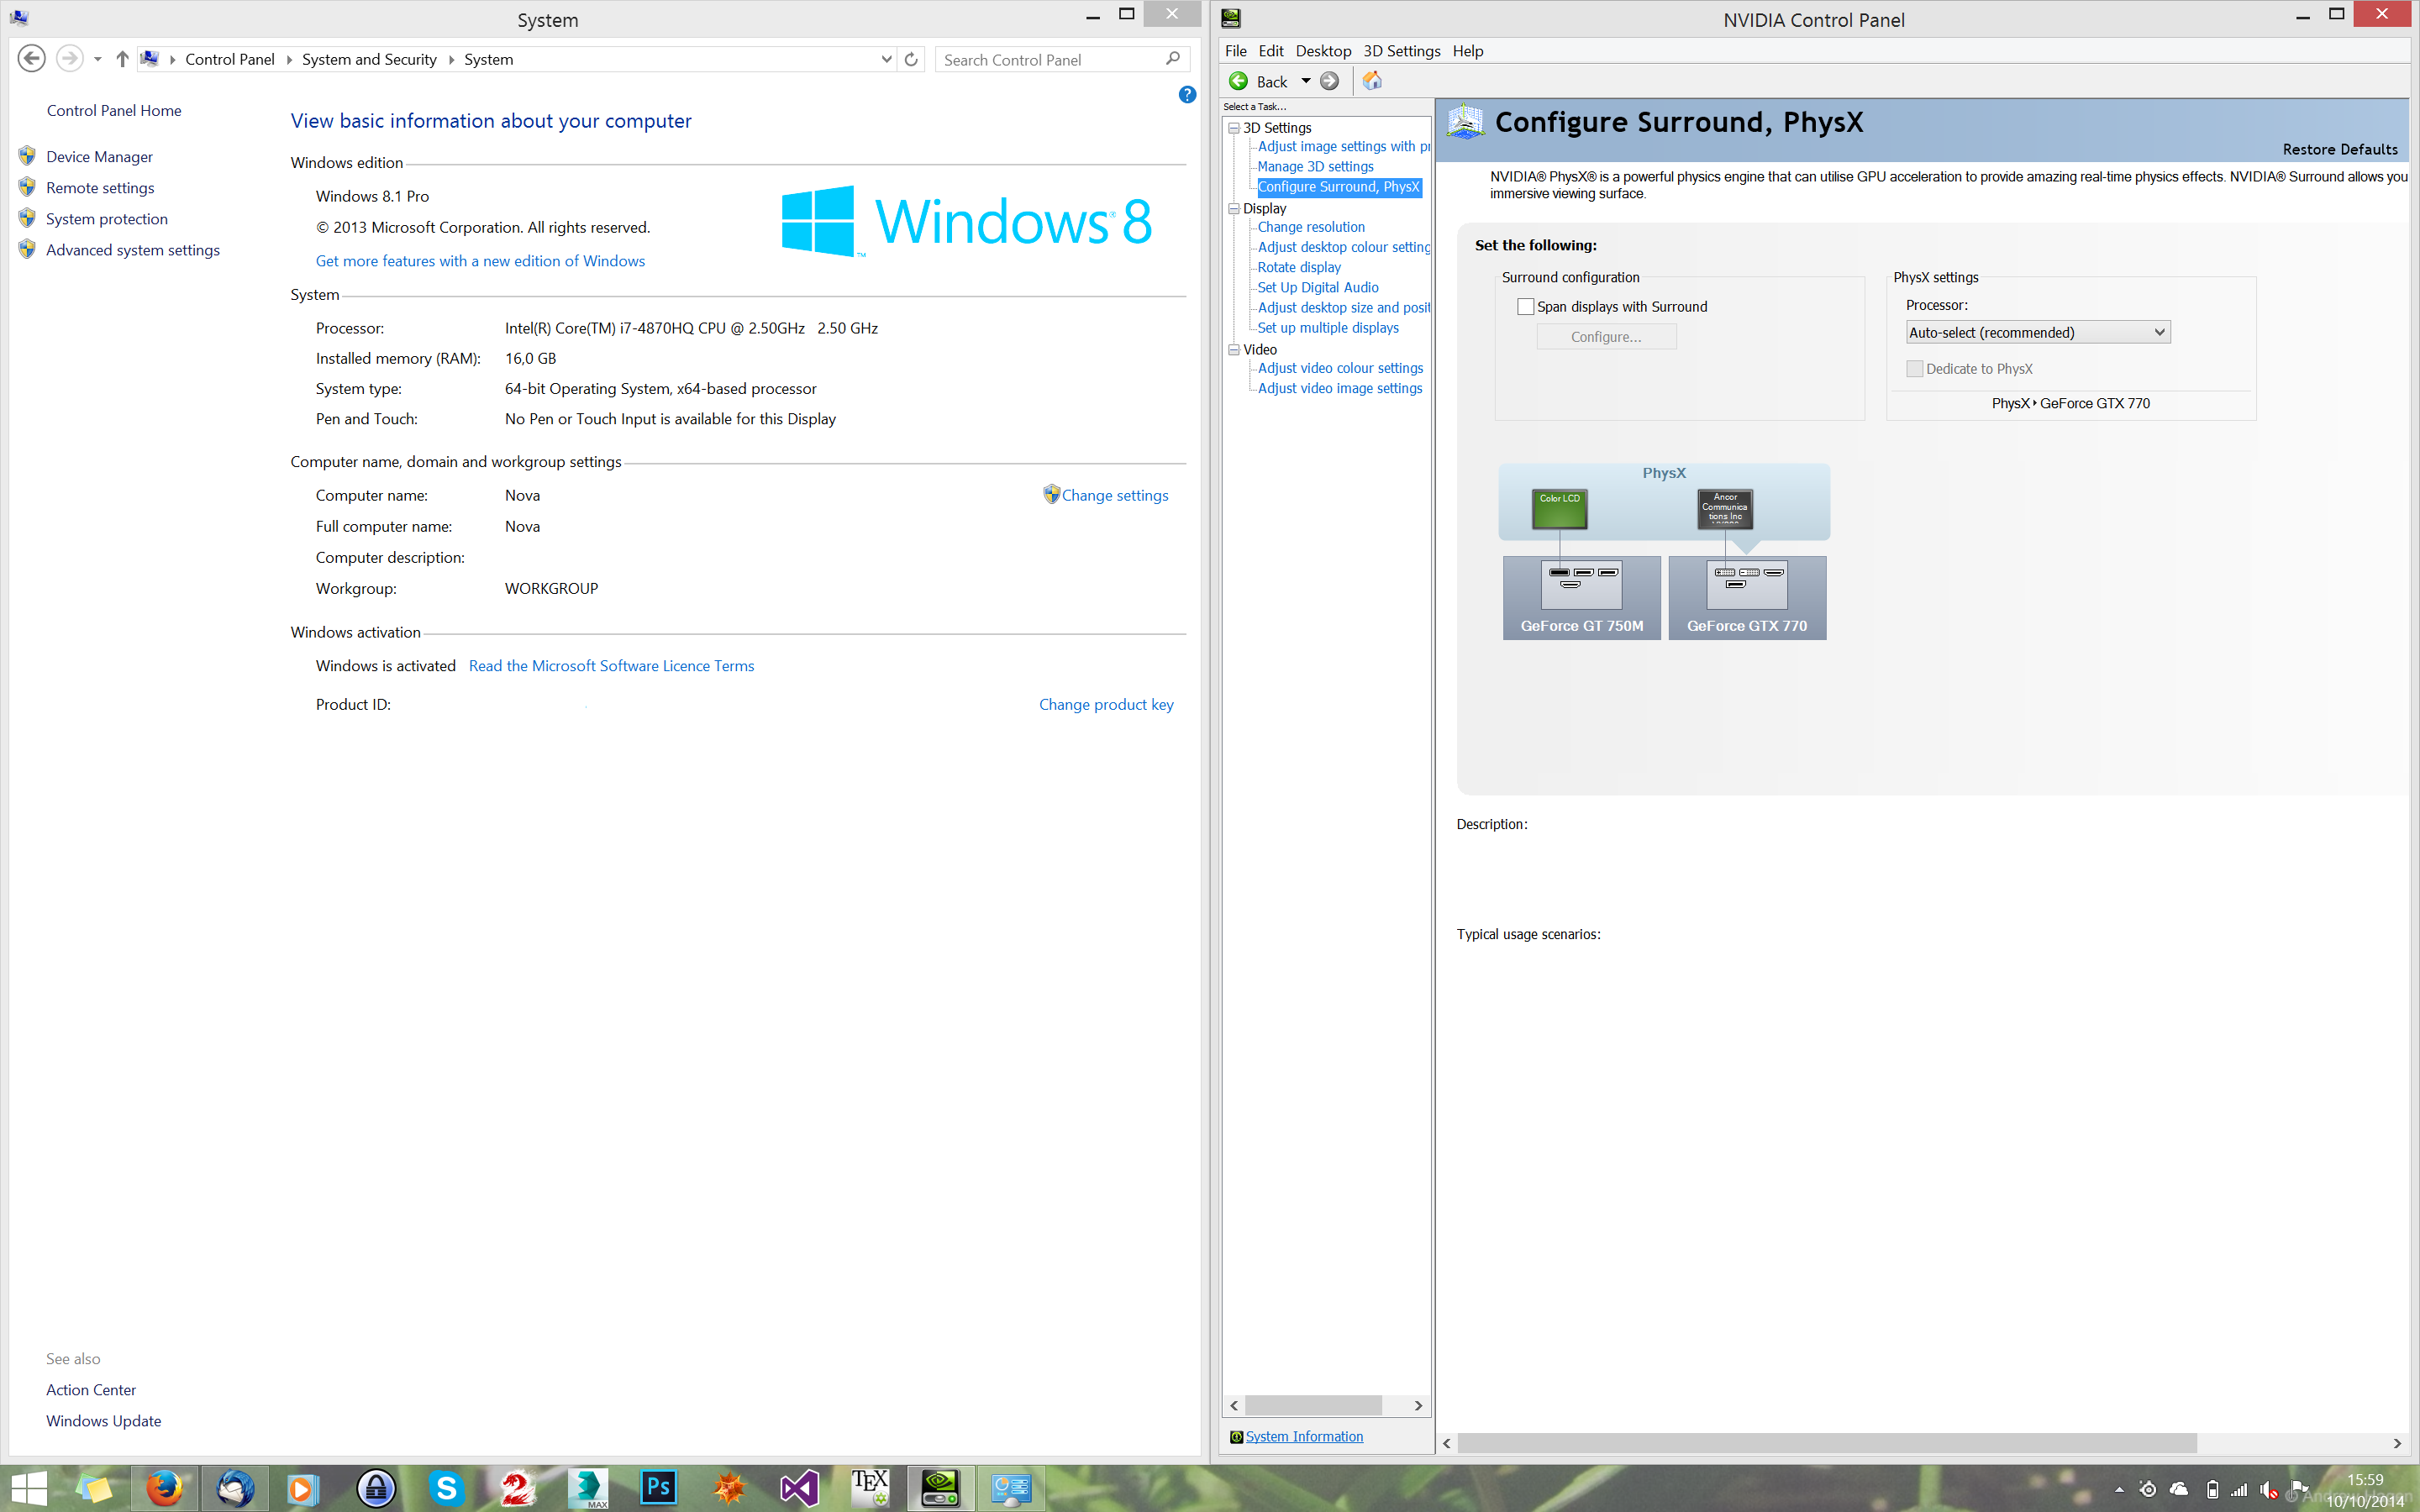Toggle the Dedicate to PhysX checkbox
The height and width of the screenshot is (1512, 2420).
(x=1914, y=369)
